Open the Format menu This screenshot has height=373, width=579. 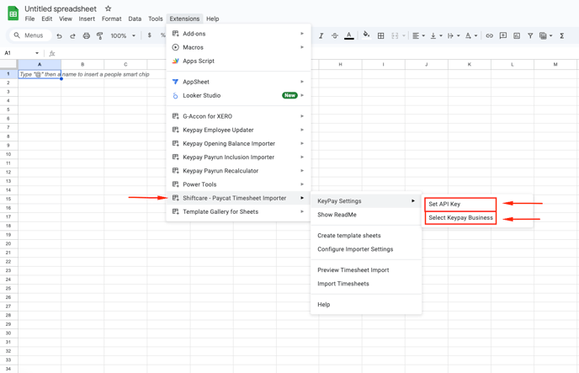pyautogui.click(x=112, y=19)
